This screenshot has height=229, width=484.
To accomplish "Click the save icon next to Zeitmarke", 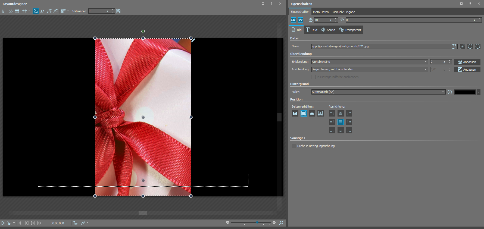I will tap(118, 11).
